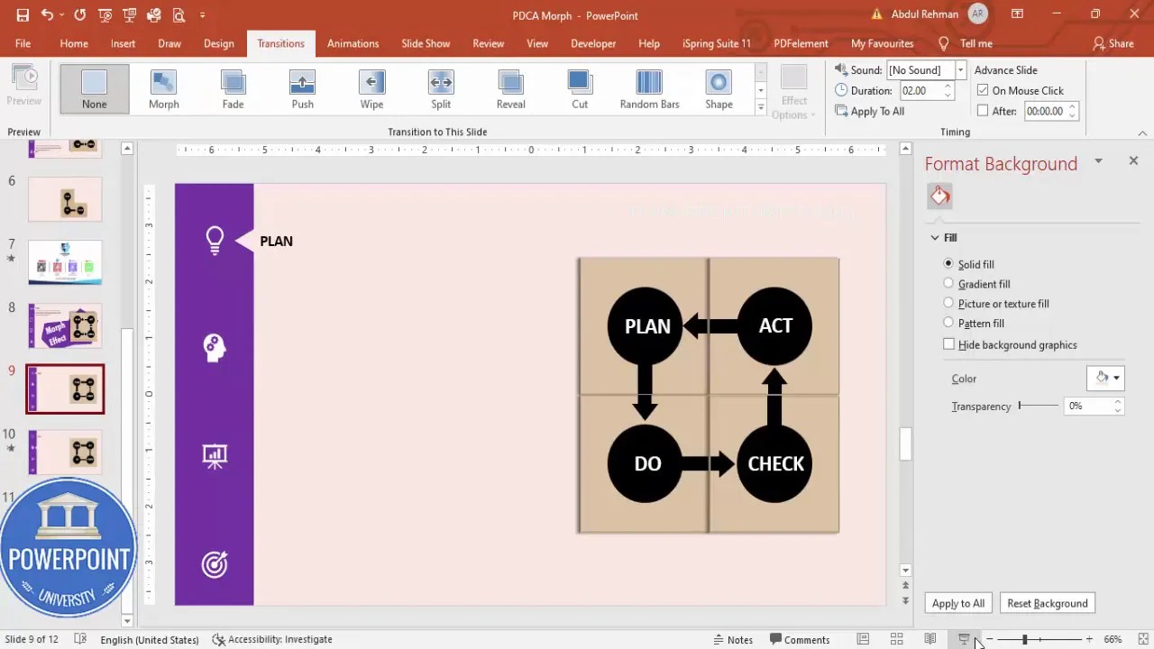Open the Animations tab
1154x649 pixels.
353,43
